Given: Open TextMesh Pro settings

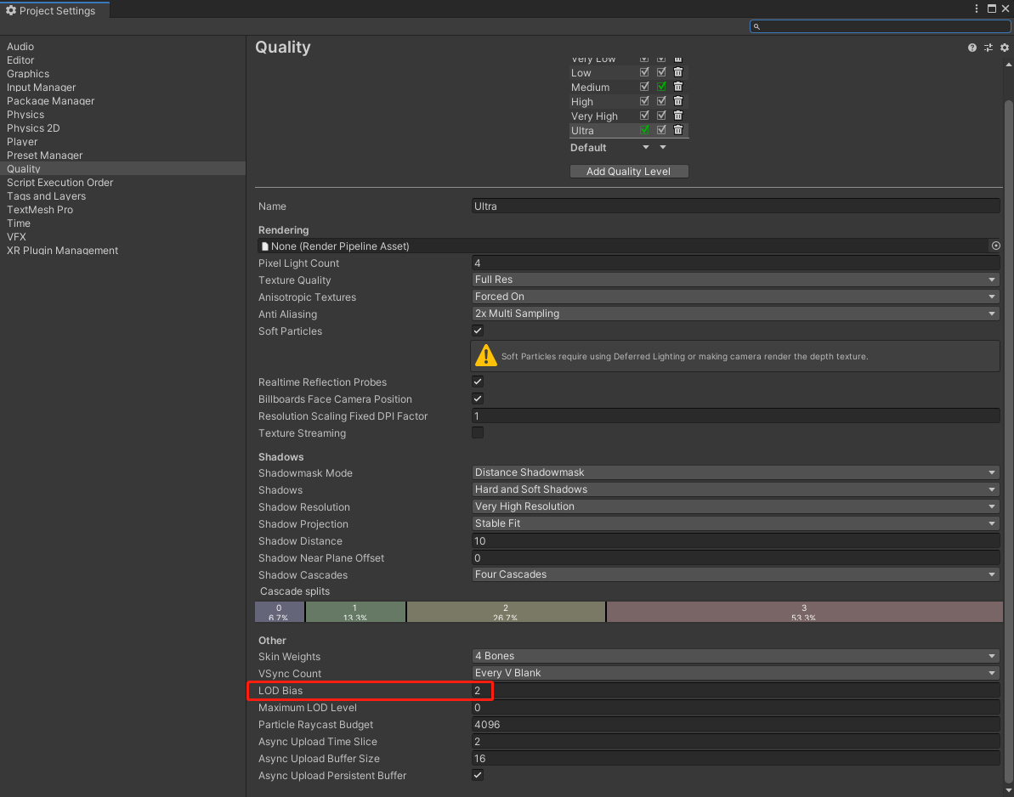Looking at the screenshot, I should tap(40, 209).
